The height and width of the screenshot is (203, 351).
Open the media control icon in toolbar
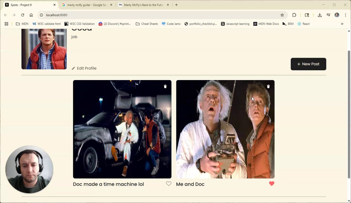[x=328, y=15]
